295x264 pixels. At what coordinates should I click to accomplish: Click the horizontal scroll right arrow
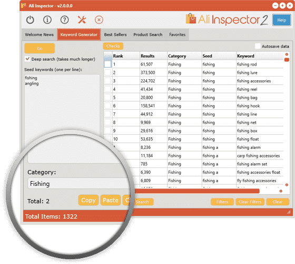coord(281,191)
